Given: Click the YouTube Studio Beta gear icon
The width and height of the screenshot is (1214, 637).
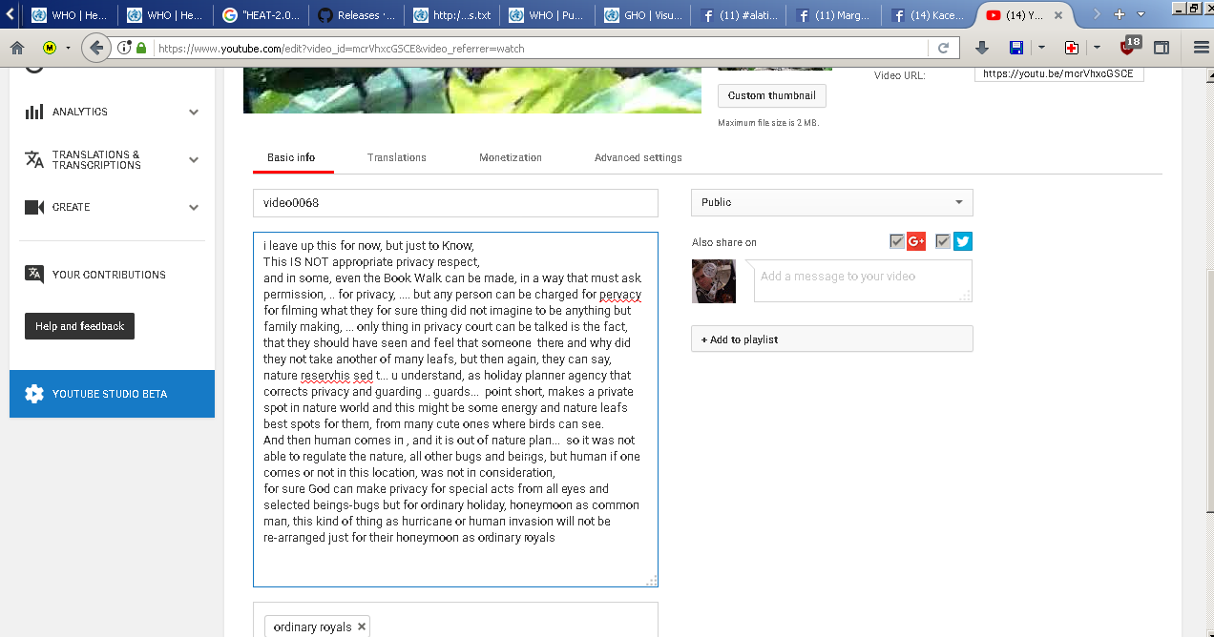Looking at the screenshot, I should [34, 394].
